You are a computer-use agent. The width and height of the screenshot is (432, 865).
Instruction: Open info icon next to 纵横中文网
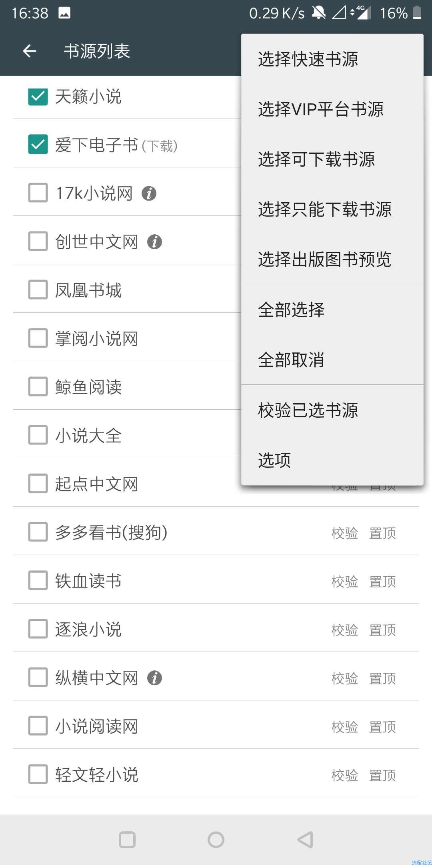pos(154,678)
